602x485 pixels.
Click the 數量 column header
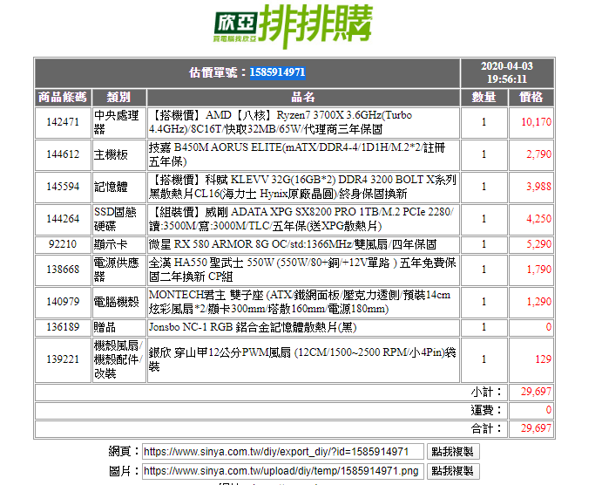click(x=484, y=97)
